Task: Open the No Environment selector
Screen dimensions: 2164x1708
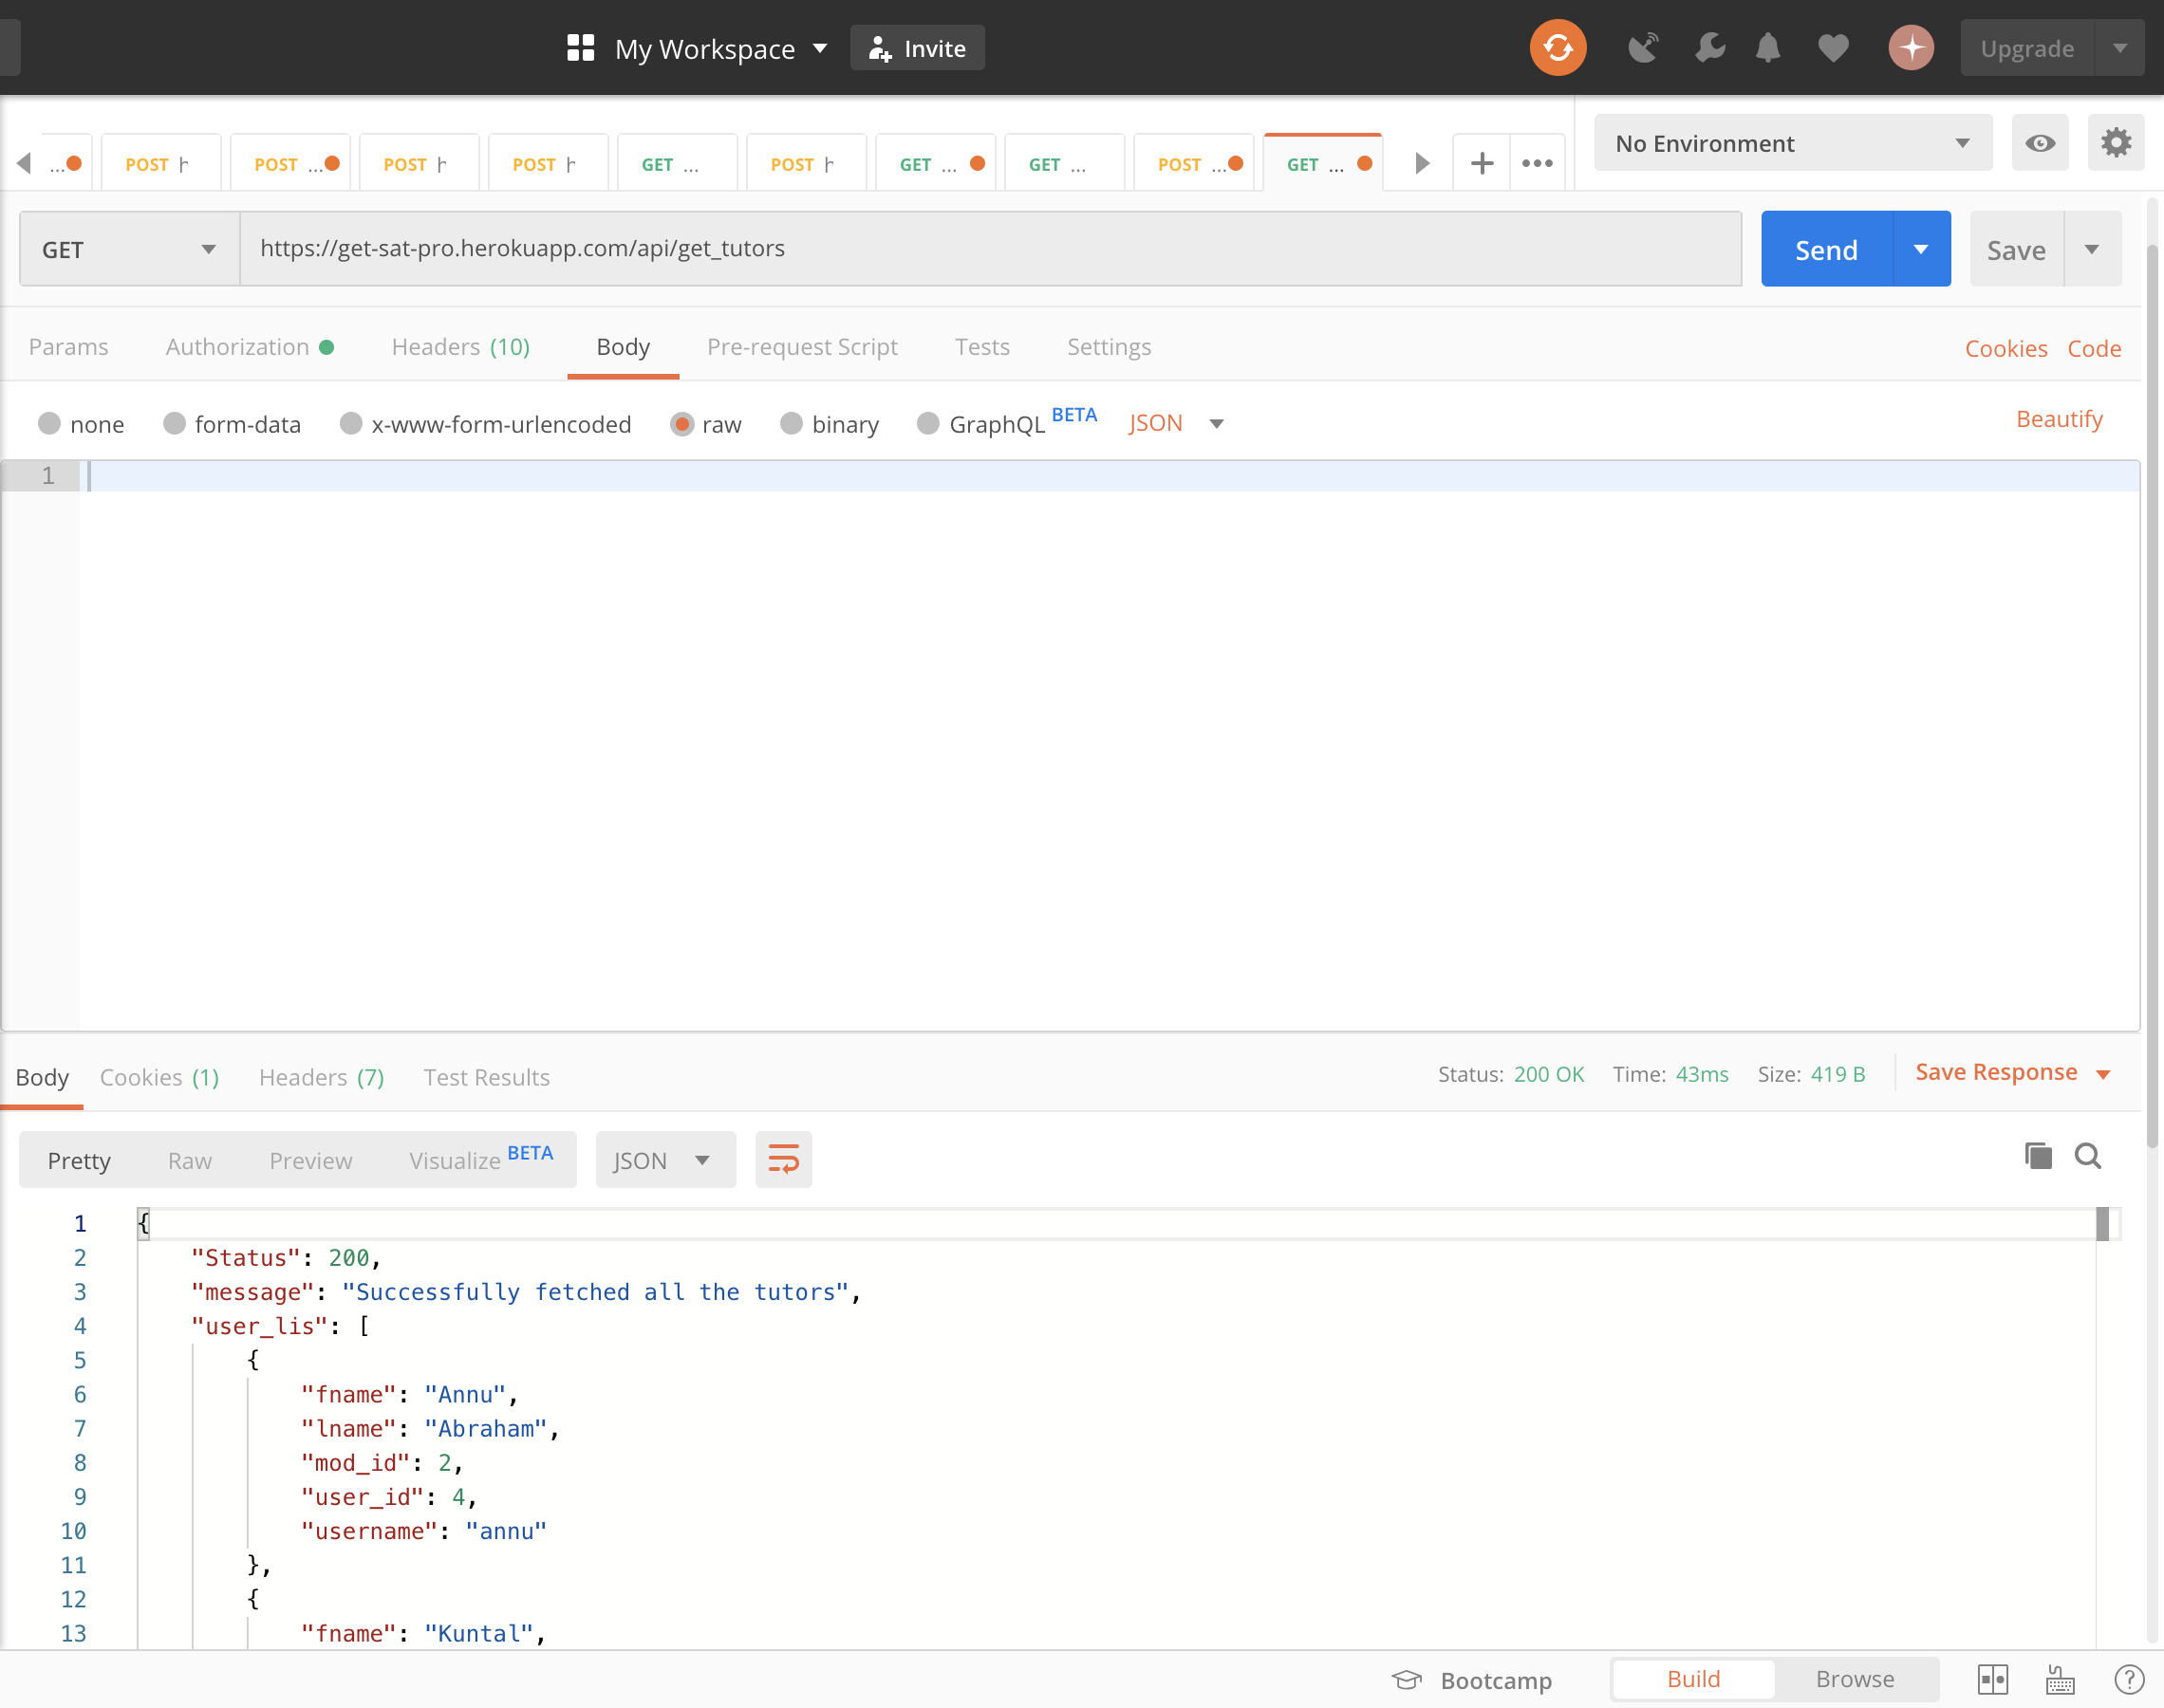Action: tap(1792, 143)
